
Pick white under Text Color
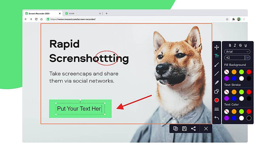click(x=241, y=118)
